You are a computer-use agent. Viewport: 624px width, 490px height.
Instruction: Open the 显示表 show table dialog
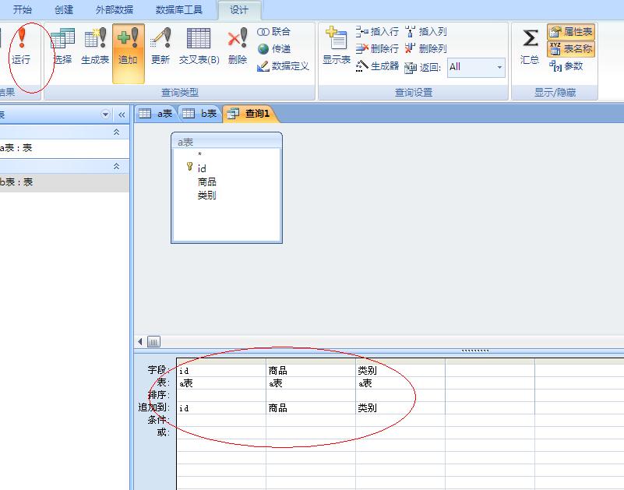tap(337, 46)
